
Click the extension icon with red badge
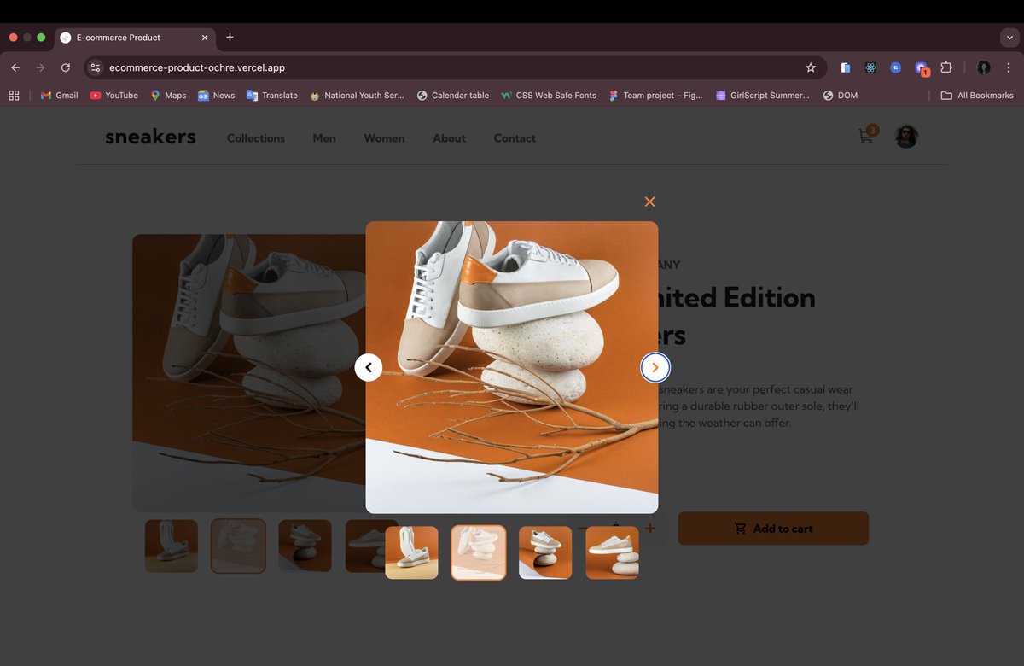[922, 68]
